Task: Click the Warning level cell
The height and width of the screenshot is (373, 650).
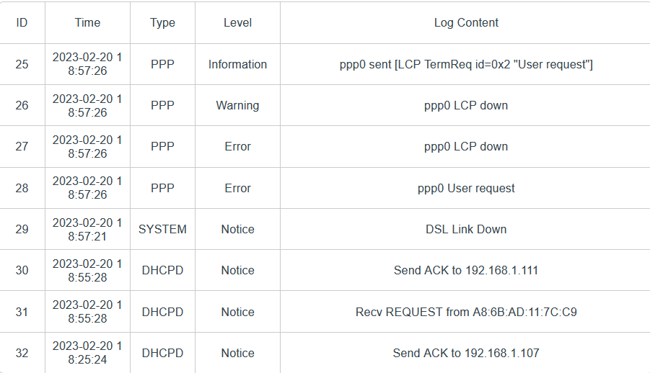Action: (237, 105)
